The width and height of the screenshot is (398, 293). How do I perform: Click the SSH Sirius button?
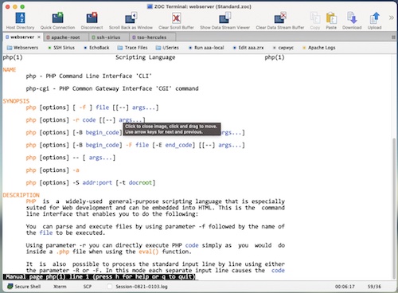(x=61, y=48)
